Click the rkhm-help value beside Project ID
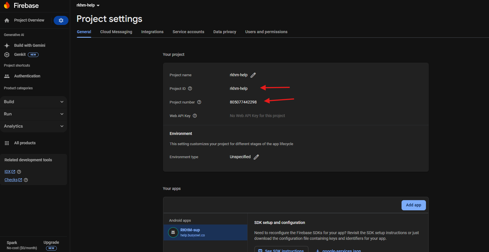 239,88
